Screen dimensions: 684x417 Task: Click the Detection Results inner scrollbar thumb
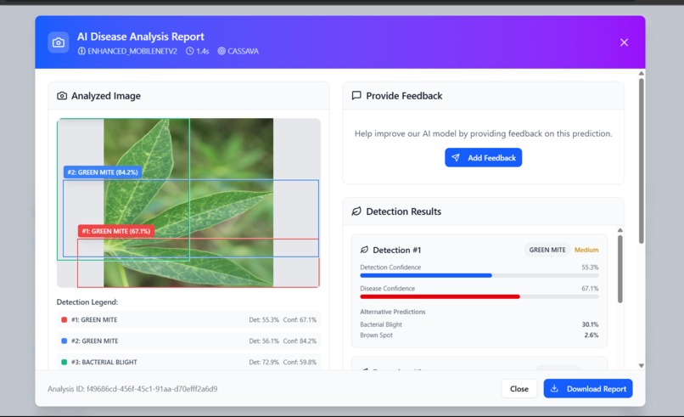pyautogui.click(x=620, y=269)
